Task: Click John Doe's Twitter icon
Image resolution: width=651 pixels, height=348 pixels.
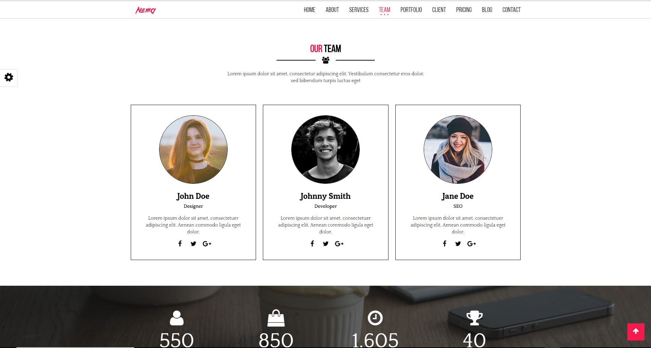Action: tap(193, 244)
